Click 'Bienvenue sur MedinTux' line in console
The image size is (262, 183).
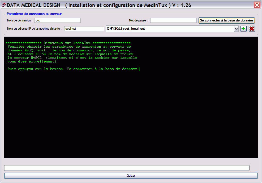(x=68, y=43)
